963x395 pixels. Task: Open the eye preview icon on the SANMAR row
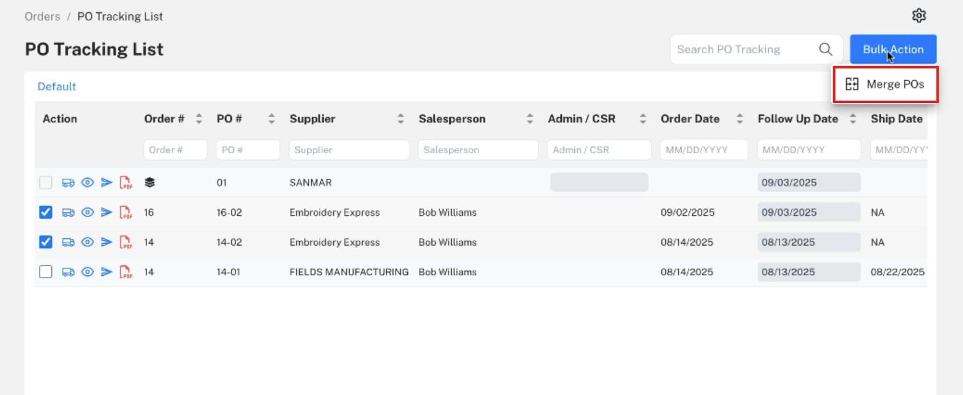tap(87, 182)
